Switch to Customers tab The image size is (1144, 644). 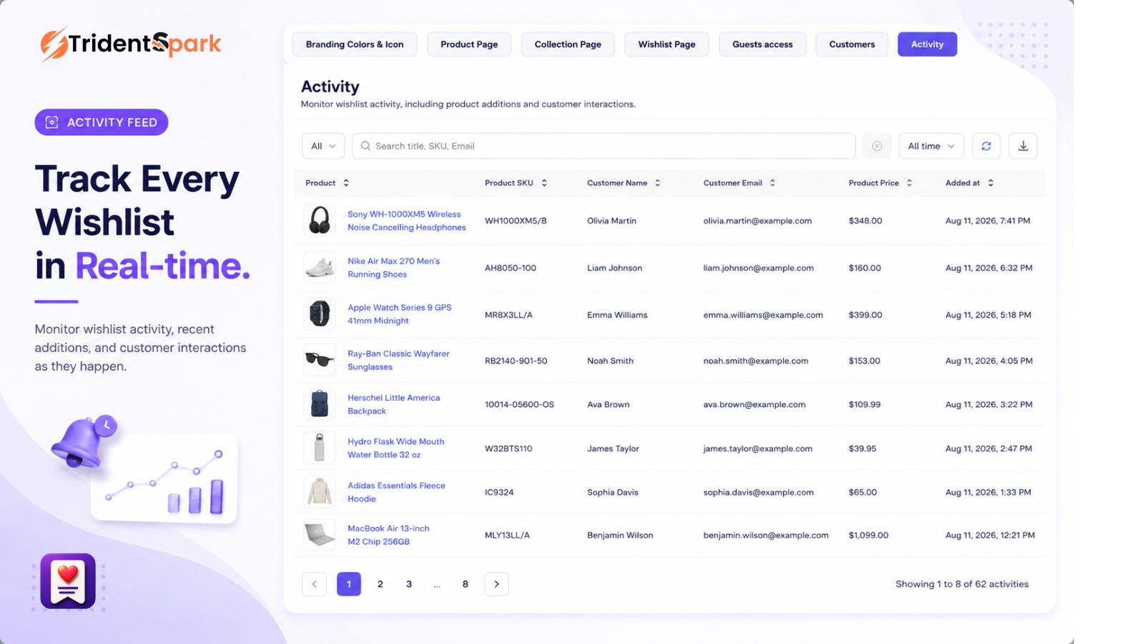(x=852, y=44)
